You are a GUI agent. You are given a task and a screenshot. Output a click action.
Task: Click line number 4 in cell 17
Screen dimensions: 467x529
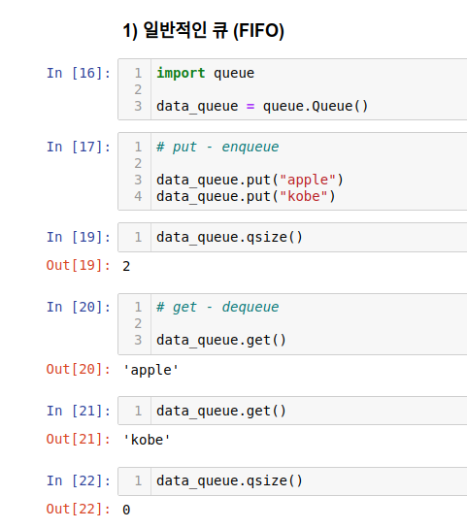coord(138,196)
